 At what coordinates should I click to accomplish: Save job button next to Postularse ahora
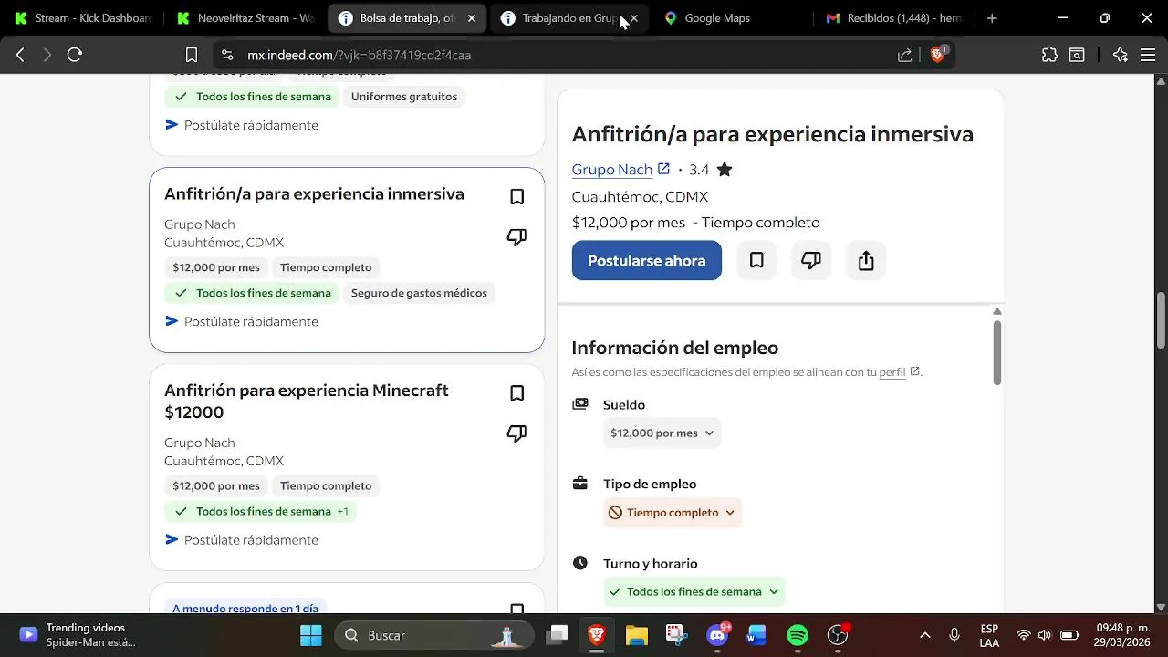[756, 261]
